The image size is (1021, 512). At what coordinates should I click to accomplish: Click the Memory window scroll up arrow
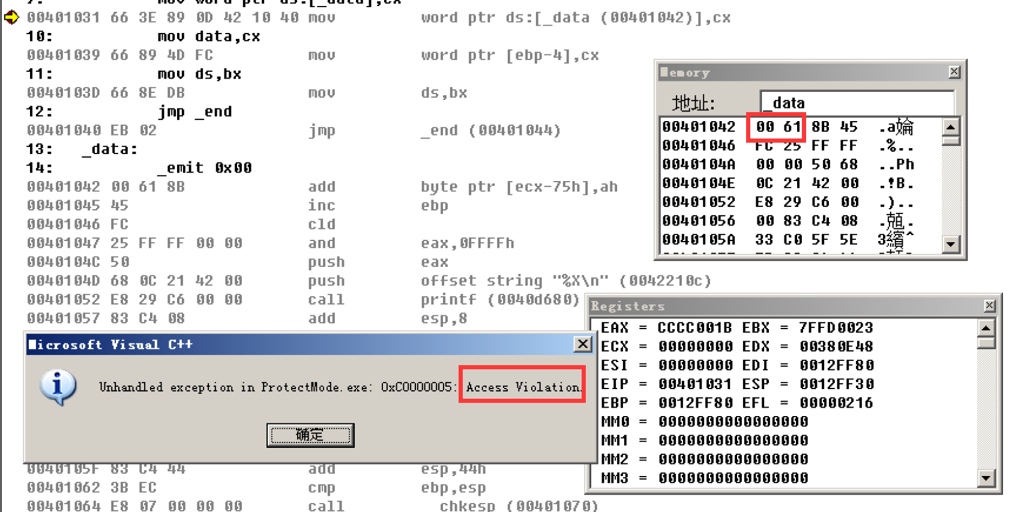(x=951, y=127)
